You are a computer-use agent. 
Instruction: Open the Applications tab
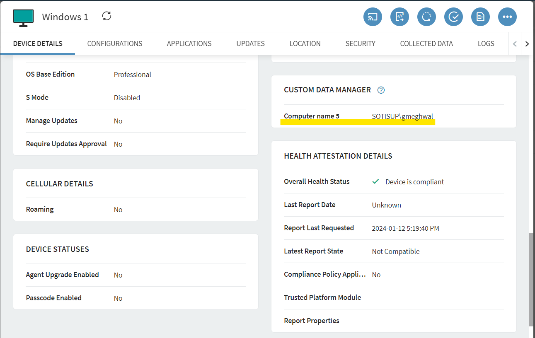tap(189, 43)
